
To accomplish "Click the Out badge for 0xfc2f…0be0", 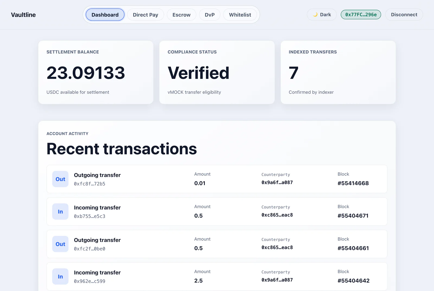I will point(60,244).
